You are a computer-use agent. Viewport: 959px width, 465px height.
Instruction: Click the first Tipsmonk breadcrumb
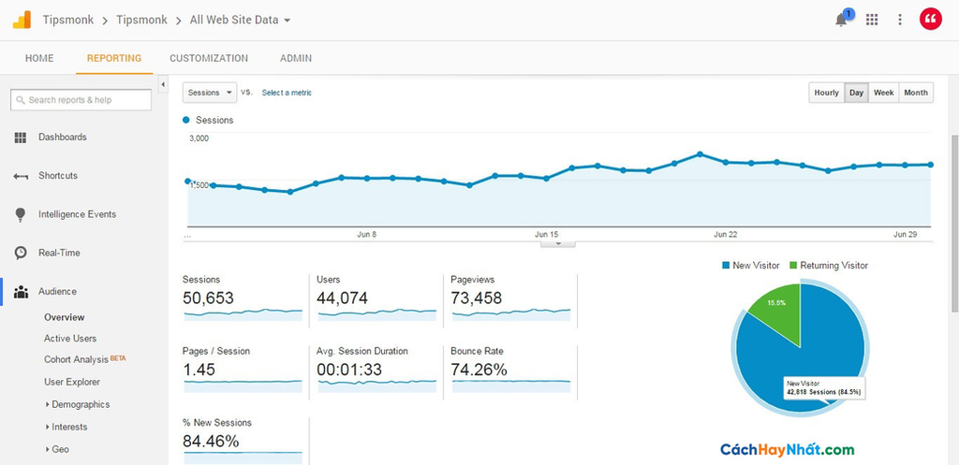coord(68,21)
